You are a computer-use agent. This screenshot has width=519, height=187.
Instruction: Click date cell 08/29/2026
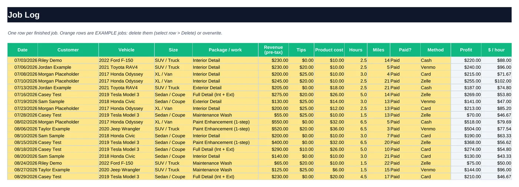(x=23, y=177)
